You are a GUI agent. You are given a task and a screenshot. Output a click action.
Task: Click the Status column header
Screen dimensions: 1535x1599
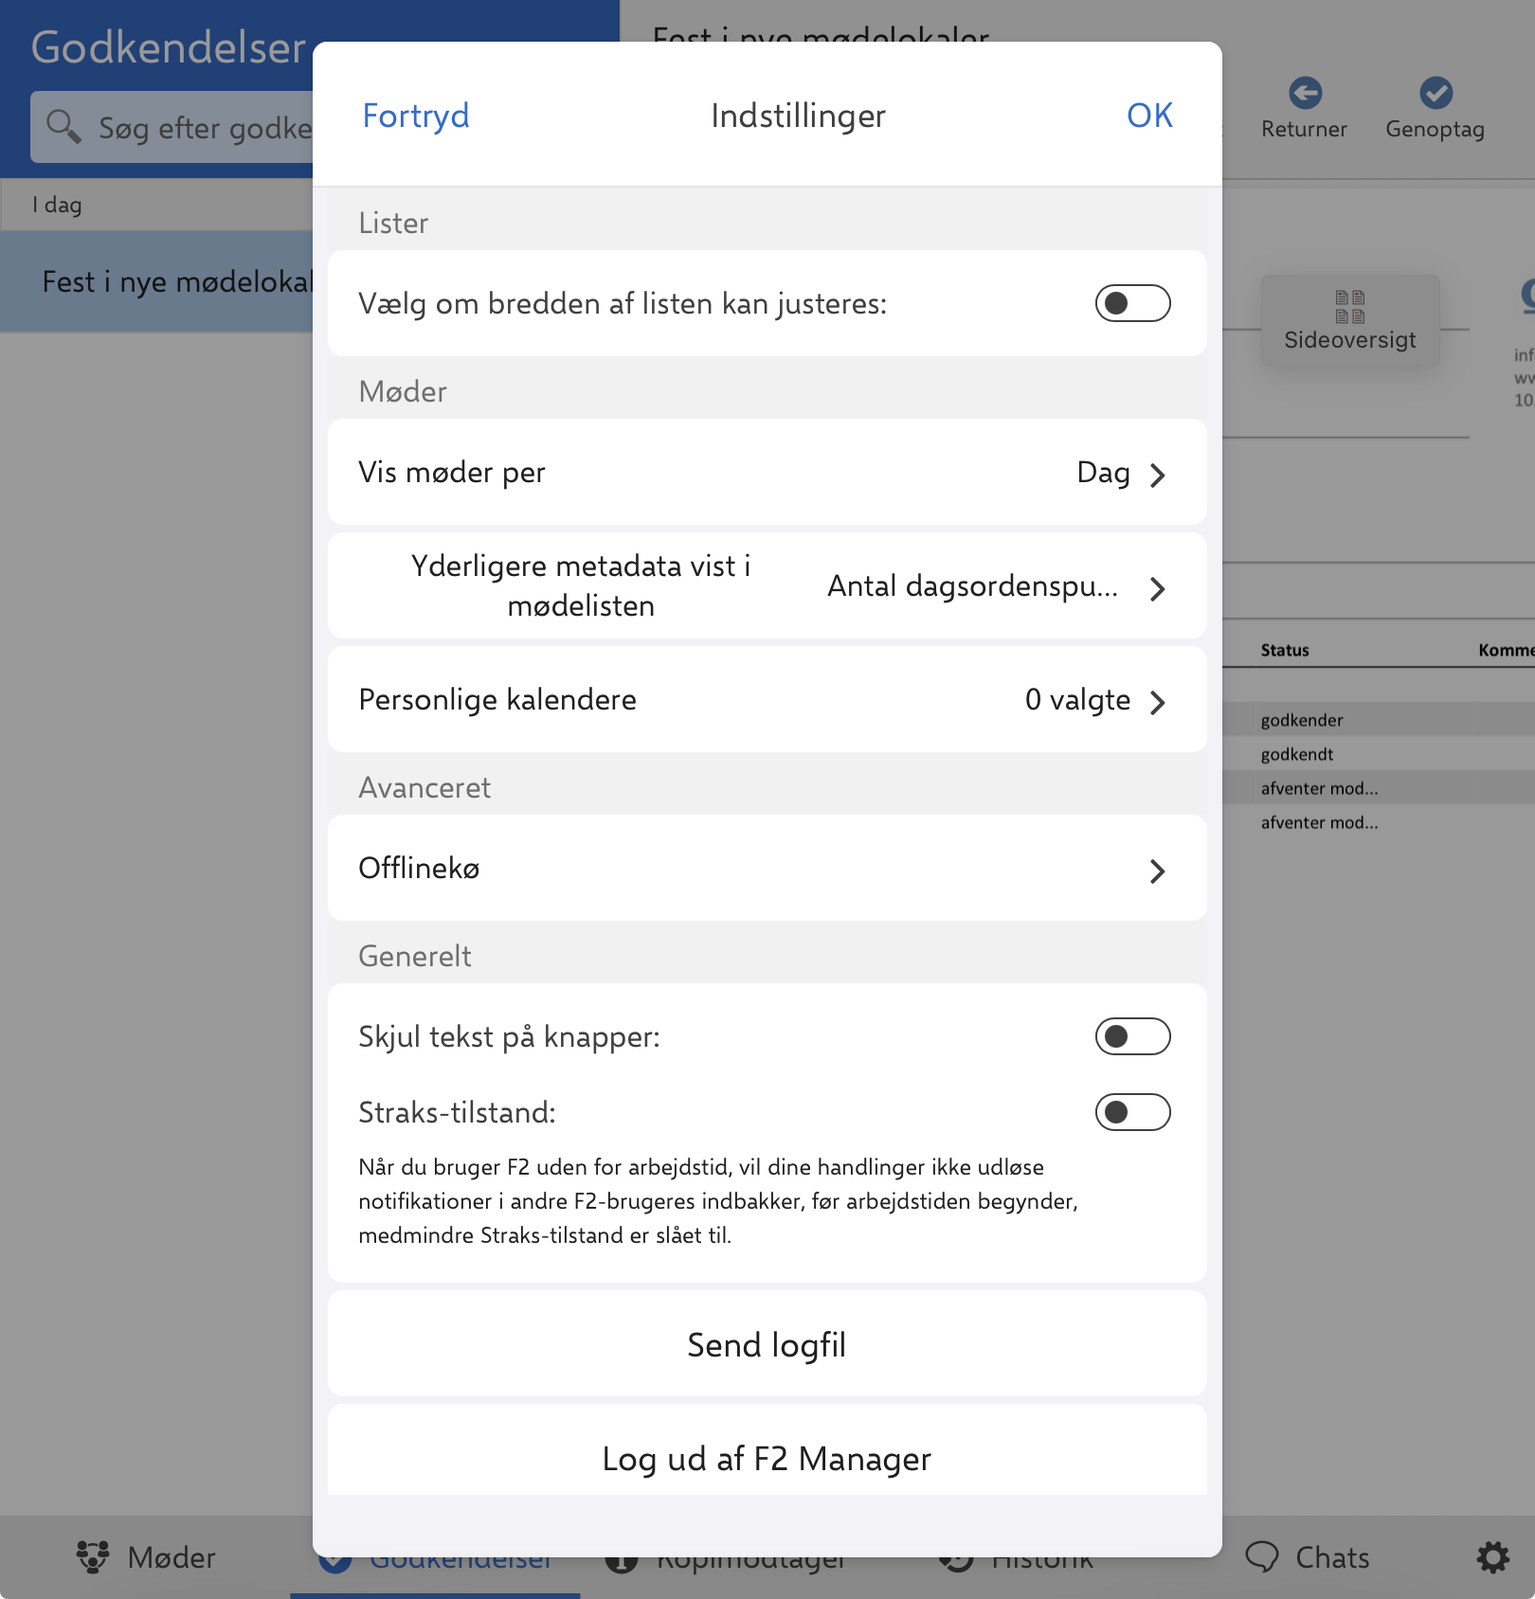pyautogui.click(x=1284, y=650)
